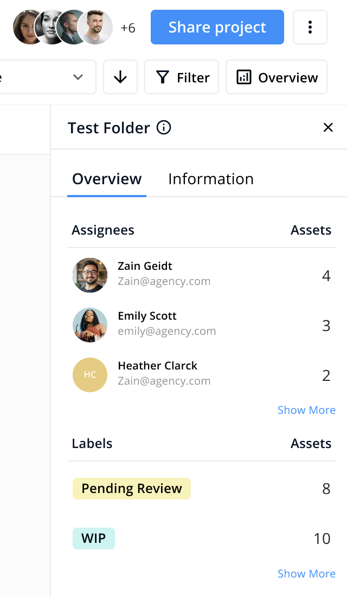Toggle the Overview panel button

coord(277,77)
